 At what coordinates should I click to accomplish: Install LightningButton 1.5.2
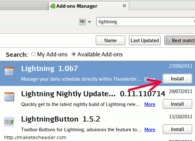point(177,129)
